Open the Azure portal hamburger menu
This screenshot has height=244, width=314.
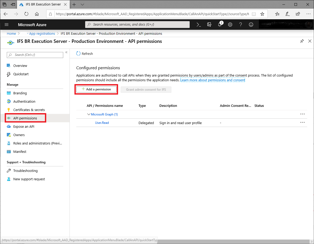[7, 25]
